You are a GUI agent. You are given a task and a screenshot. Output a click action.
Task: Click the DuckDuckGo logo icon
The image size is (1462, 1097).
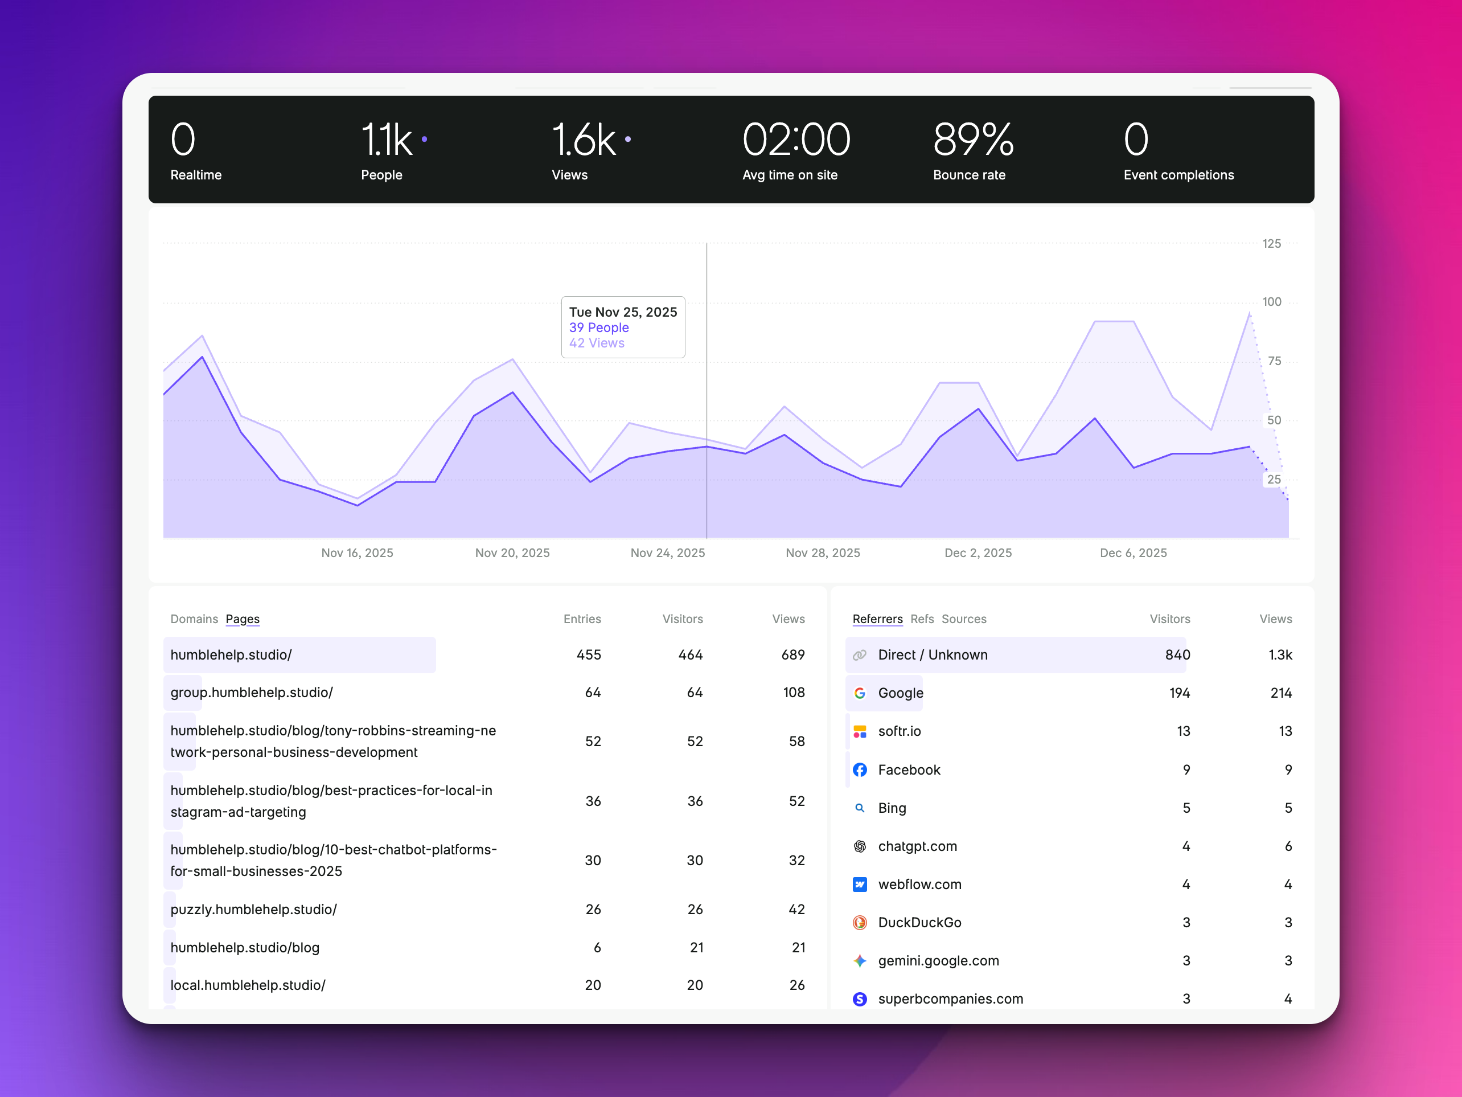point(859,923)
